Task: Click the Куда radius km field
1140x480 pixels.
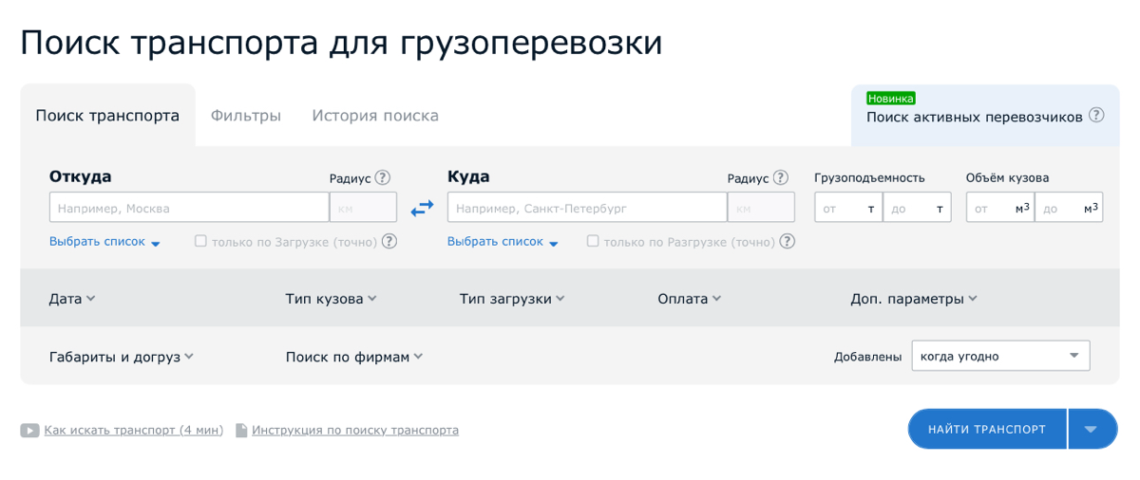Action: (x=761, y=208)
